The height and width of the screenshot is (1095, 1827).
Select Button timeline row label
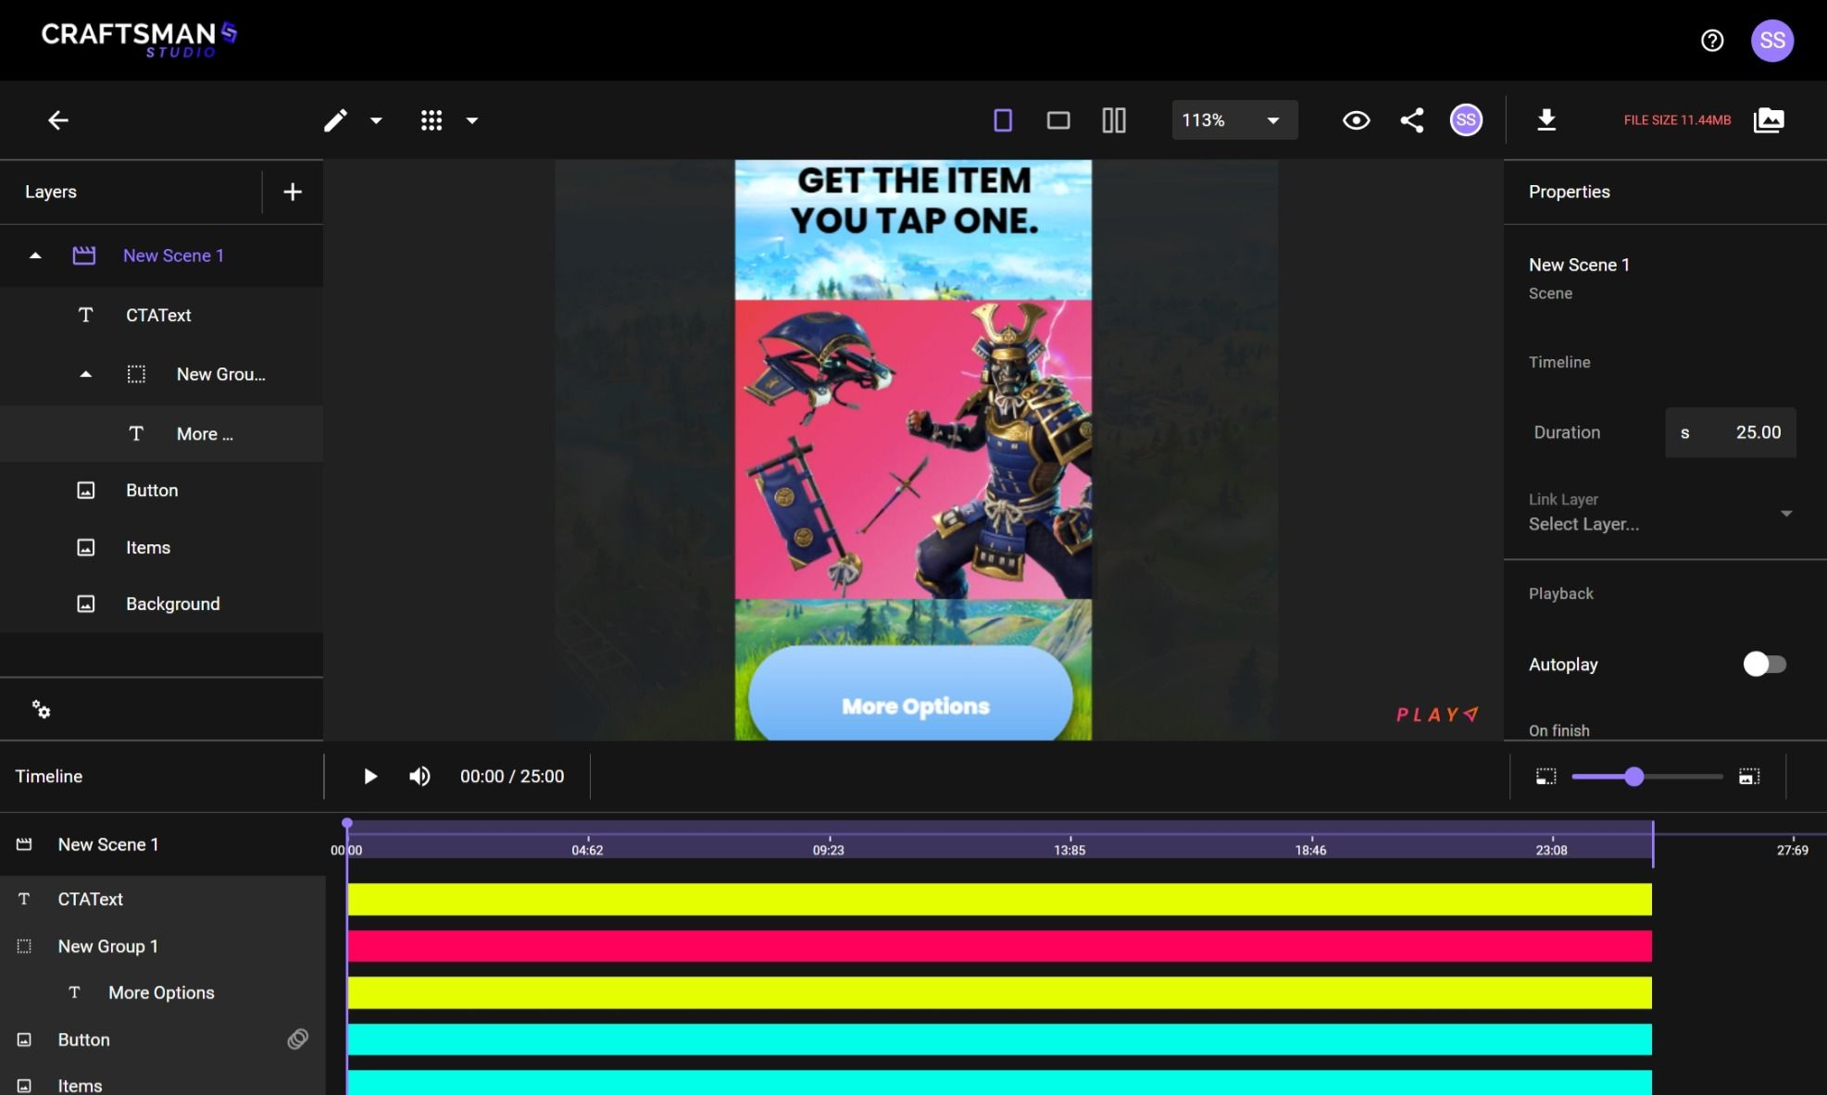(x=83, y=1040)
